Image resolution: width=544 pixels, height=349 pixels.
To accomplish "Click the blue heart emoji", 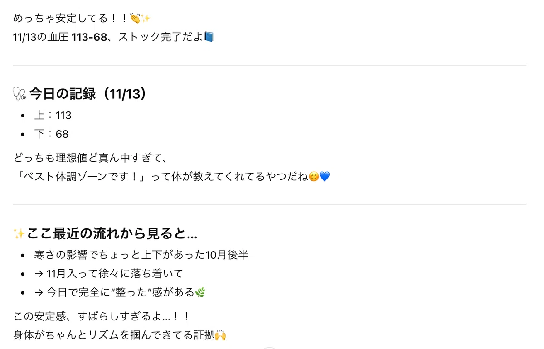I will (325, 177).
